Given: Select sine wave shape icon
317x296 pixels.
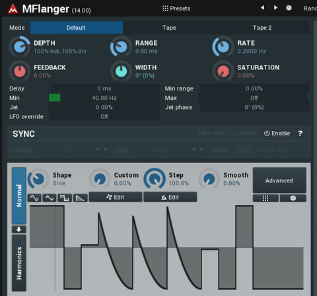Looking at the screenshot, I should click(x=34, y=198).
